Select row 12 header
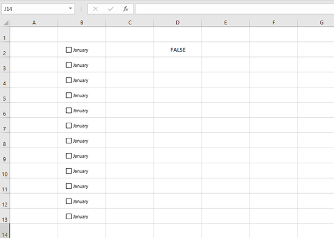Screen dimensions: 334x238 click(5, 201)
